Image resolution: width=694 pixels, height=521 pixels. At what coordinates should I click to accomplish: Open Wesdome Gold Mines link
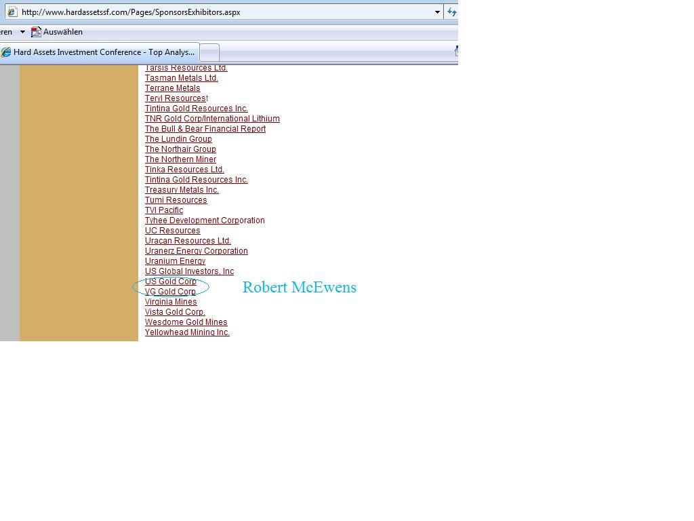click(186, 322)
